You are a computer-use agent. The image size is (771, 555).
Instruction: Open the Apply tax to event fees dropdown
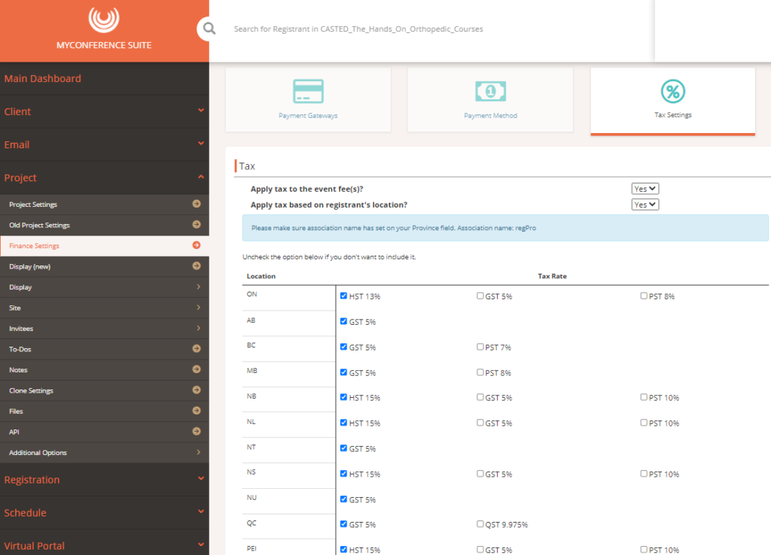[645, 189]
